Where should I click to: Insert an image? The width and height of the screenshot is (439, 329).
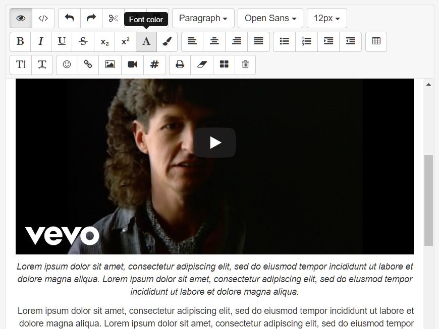pos(110,64)
